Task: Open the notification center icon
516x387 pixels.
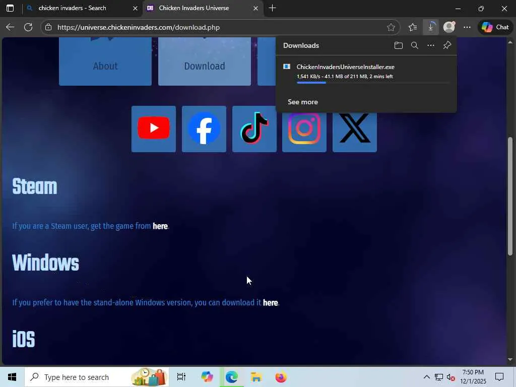Action: [x=499, y=377]
